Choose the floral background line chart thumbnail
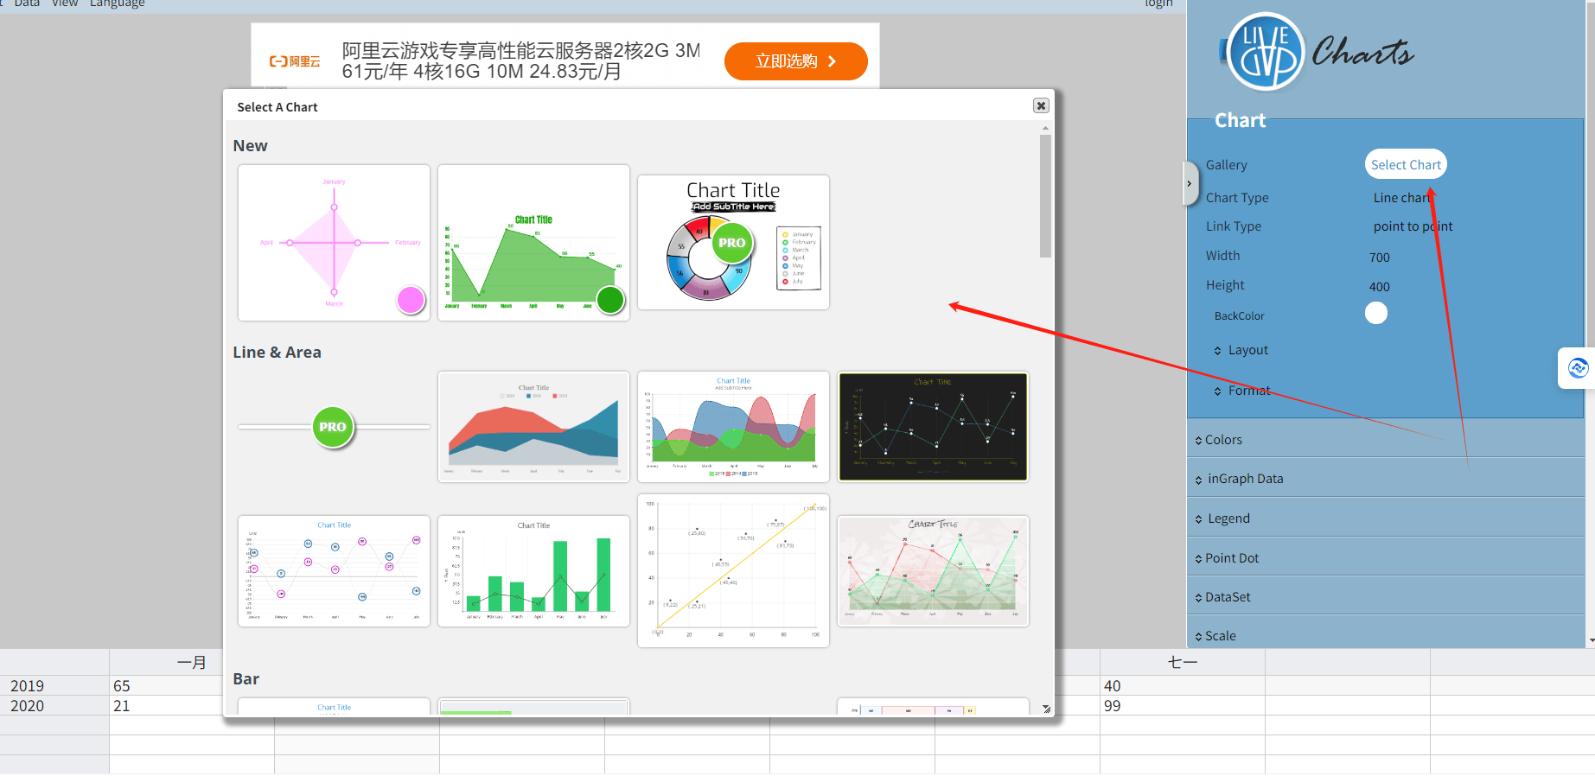The height and width of the screenshot is (776, 1595). [933, 571]
